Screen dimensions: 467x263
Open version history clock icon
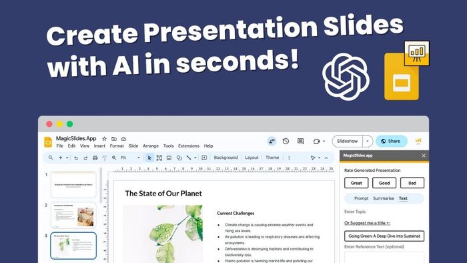coord(286,142)
